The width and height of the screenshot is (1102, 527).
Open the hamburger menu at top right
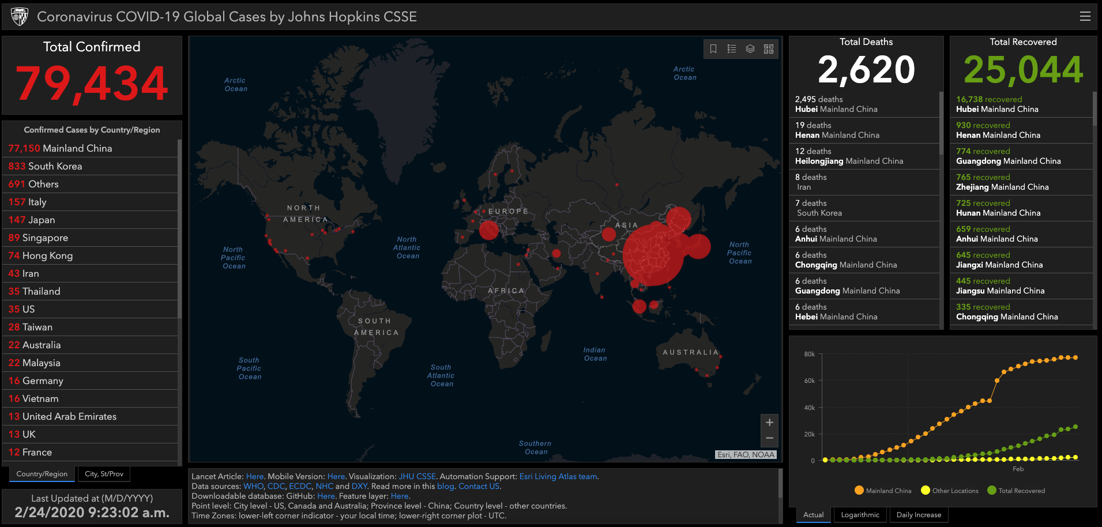tap(1085, 17)
